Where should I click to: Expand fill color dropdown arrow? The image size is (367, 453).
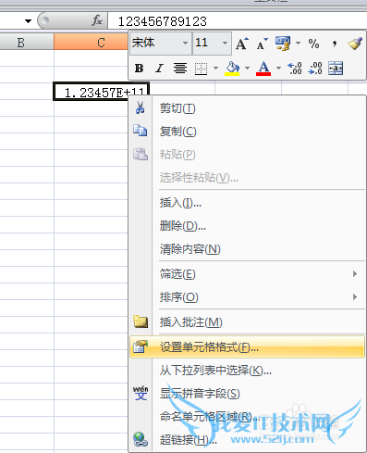(x=247, y=68)
